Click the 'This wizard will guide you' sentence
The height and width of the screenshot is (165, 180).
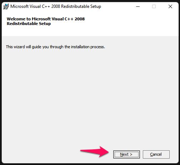click(x=55, y=47)
